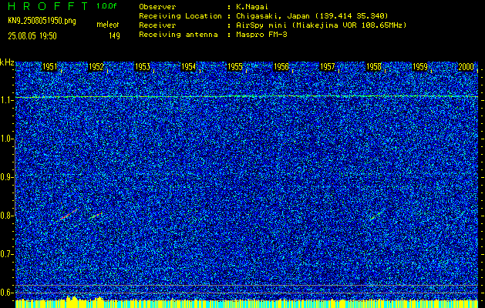Click the meteor count value 149
The image size is (485, 308).
tap(114, 36)
